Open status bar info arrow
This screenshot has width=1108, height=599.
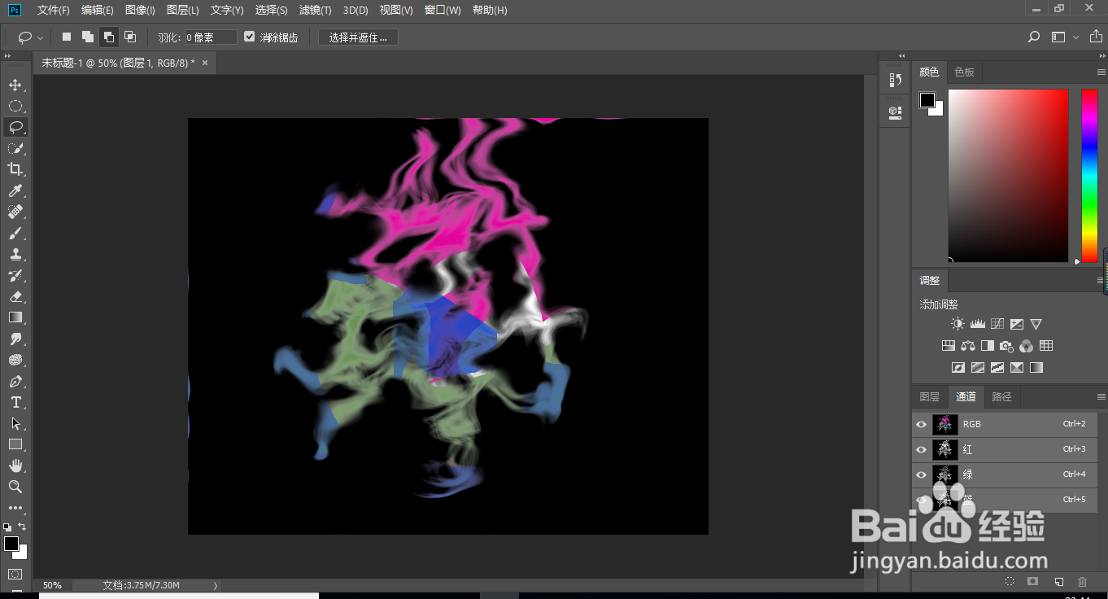pos(216,585)
